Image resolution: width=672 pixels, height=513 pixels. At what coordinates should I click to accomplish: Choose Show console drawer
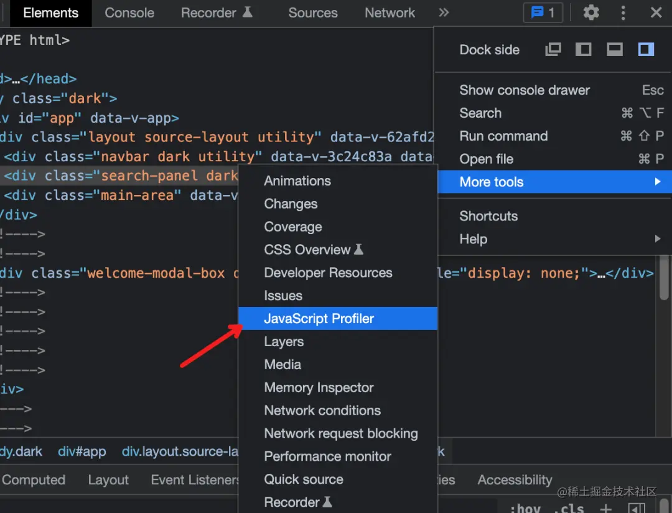pyautogui.click(x=554, y=90)
